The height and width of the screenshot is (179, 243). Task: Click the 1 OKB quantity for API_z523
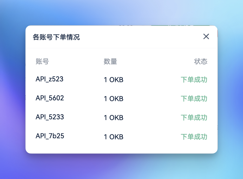pyautogui.click(x=113, y=80)
